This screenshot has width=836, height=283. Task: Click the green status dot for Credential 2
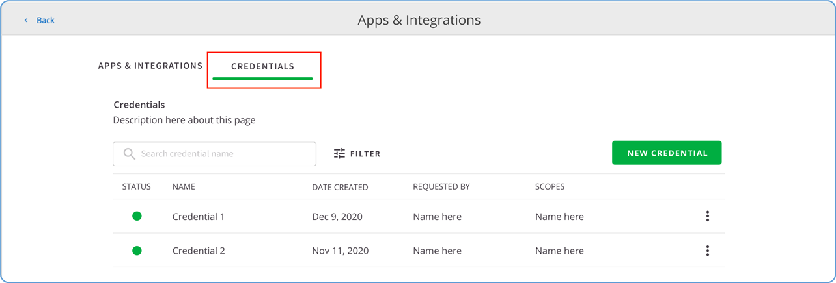[137, 251]
